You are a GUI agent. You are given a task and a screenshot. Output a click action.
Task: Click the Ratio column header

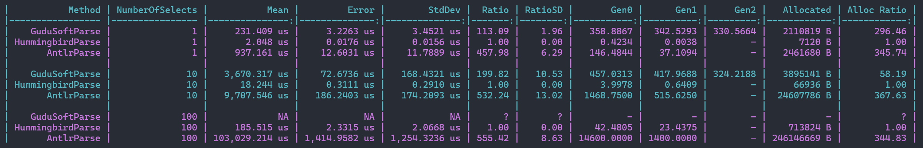tap(495, 10)
